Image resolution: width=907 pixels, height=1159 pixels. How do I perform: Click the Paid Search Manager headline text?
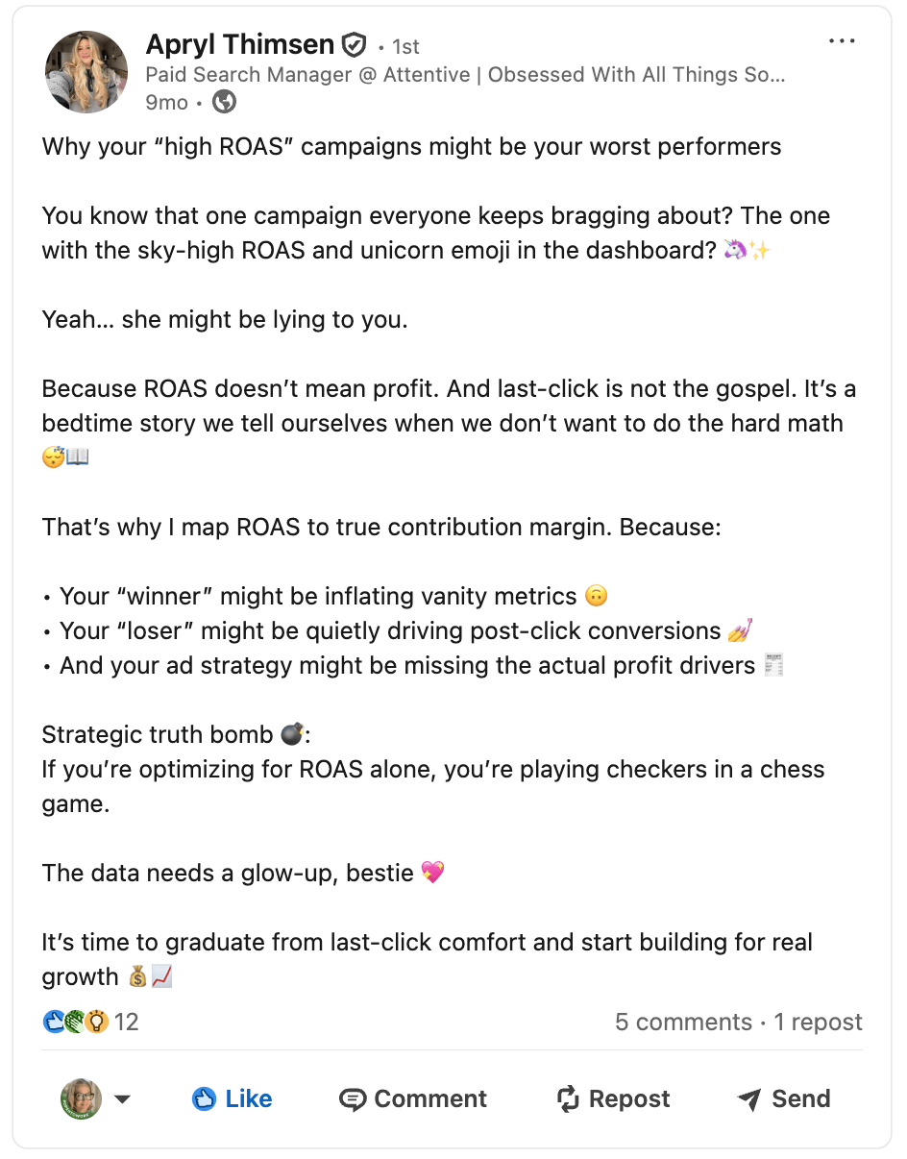tap(465, 75)
